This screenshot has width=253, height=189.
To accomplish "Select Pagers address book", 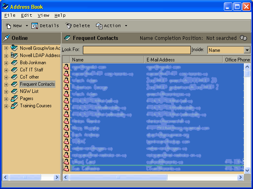I will [x=27, y=98].
